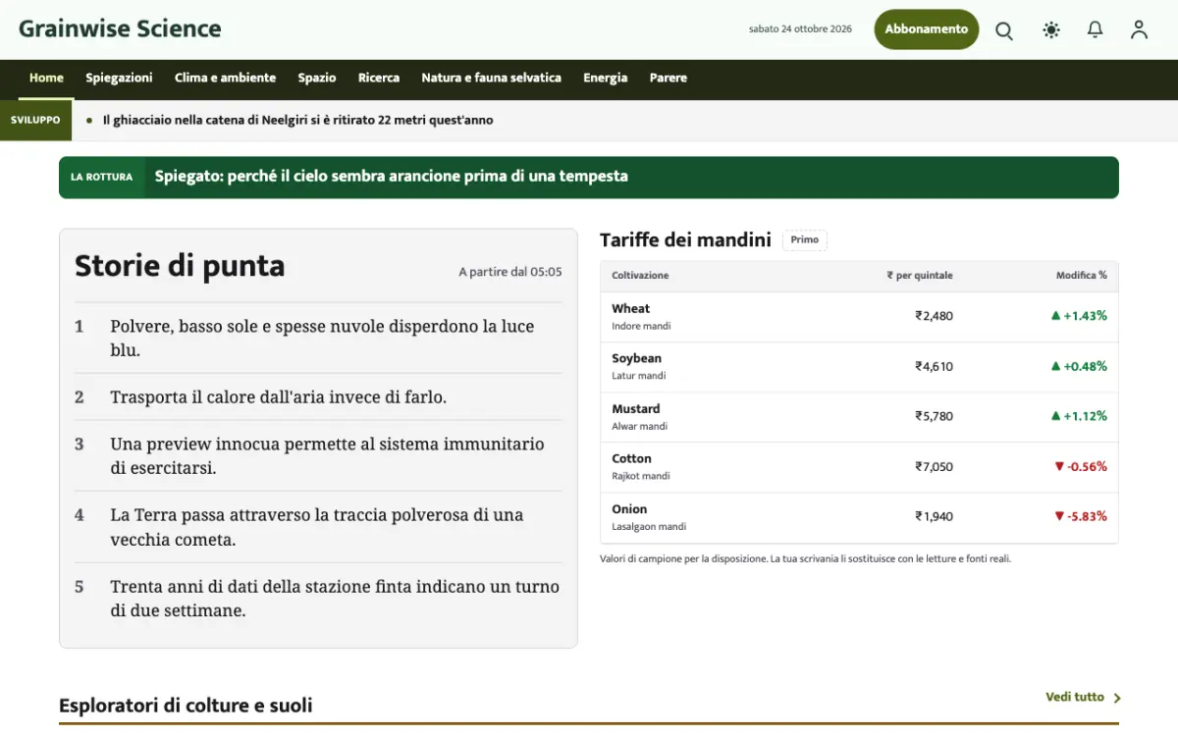
Task: Click the Mustard price ₹5,780
Action: (x=934, y=416)
